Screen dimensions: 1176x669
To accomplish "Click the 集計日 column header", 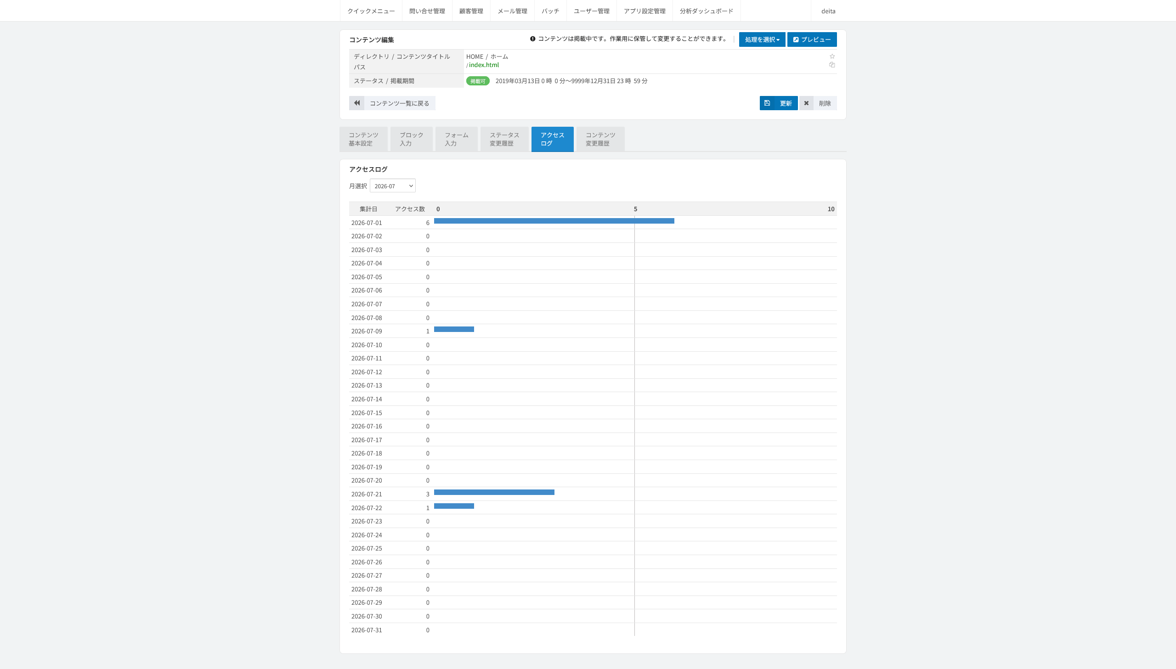I will coord(368,209).
